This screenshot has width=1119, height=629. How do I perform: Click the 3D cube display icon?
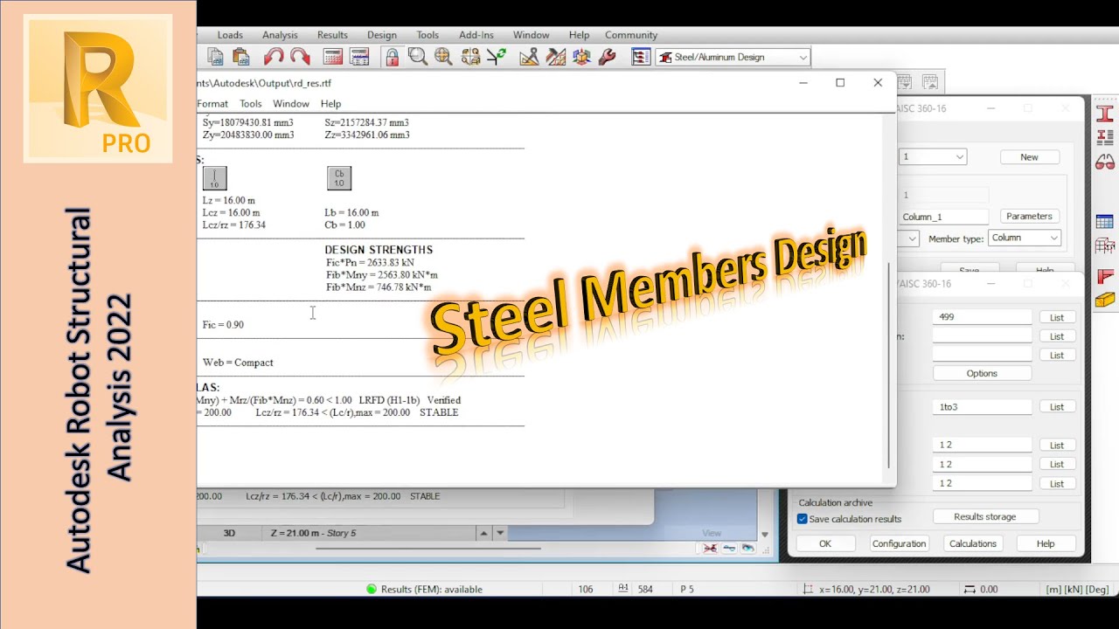[581, 57]
